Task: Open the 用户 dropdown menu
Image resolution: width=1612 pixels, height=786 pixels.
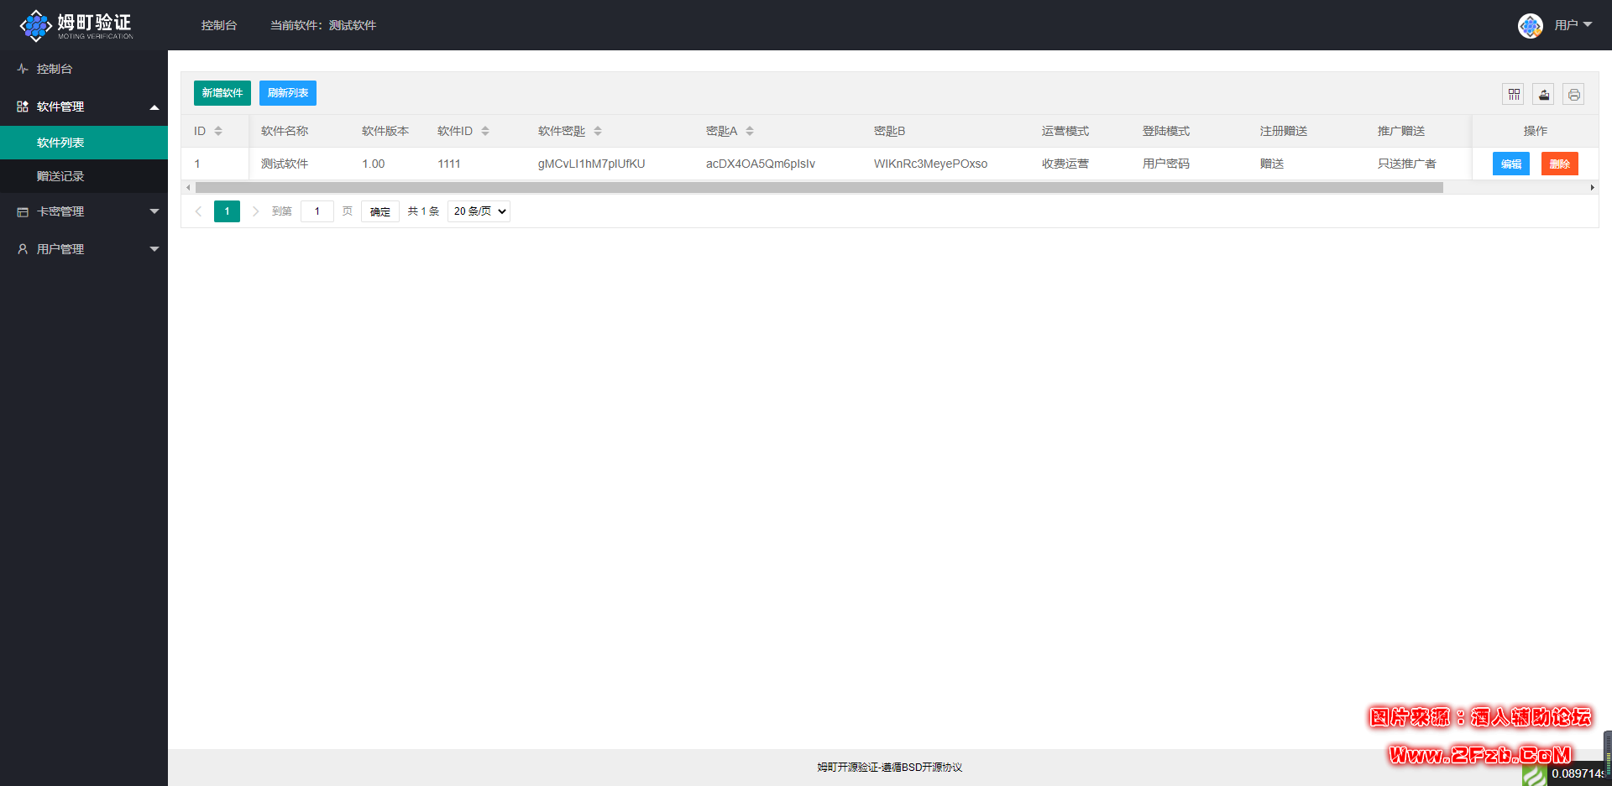Action: tap(1573, 25)
